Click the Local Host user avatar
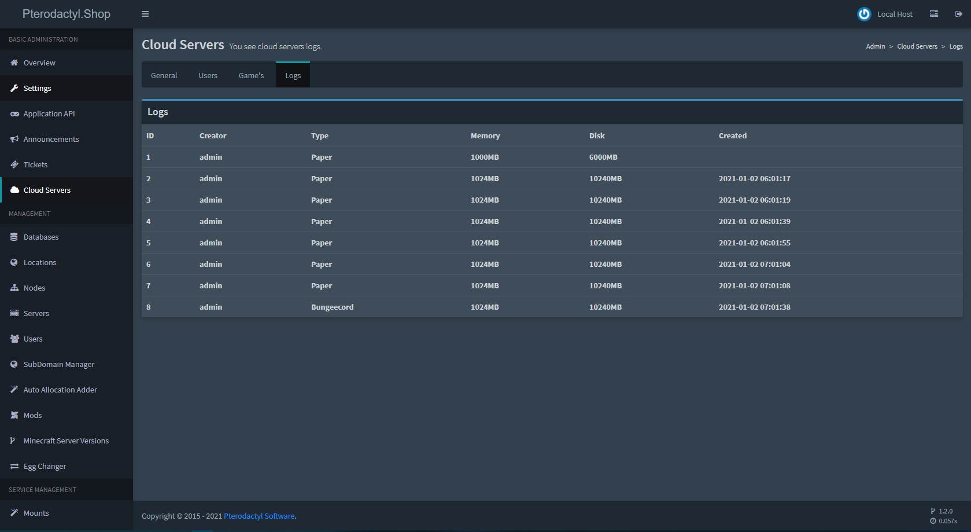This screenshot has height=532, width=971. pos(864,14)
